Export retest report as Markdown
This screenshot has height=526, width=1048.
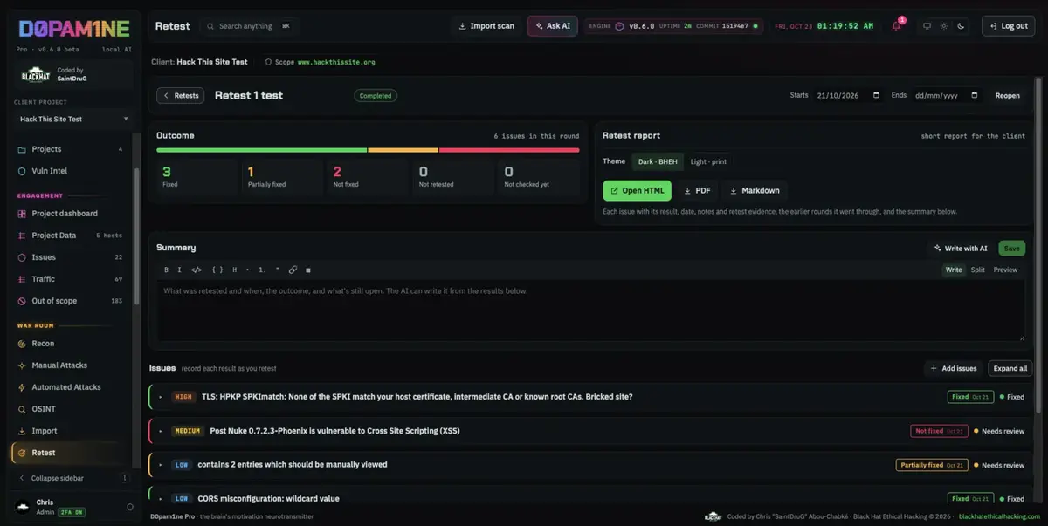pyautogui.click(x=755, y=190)
